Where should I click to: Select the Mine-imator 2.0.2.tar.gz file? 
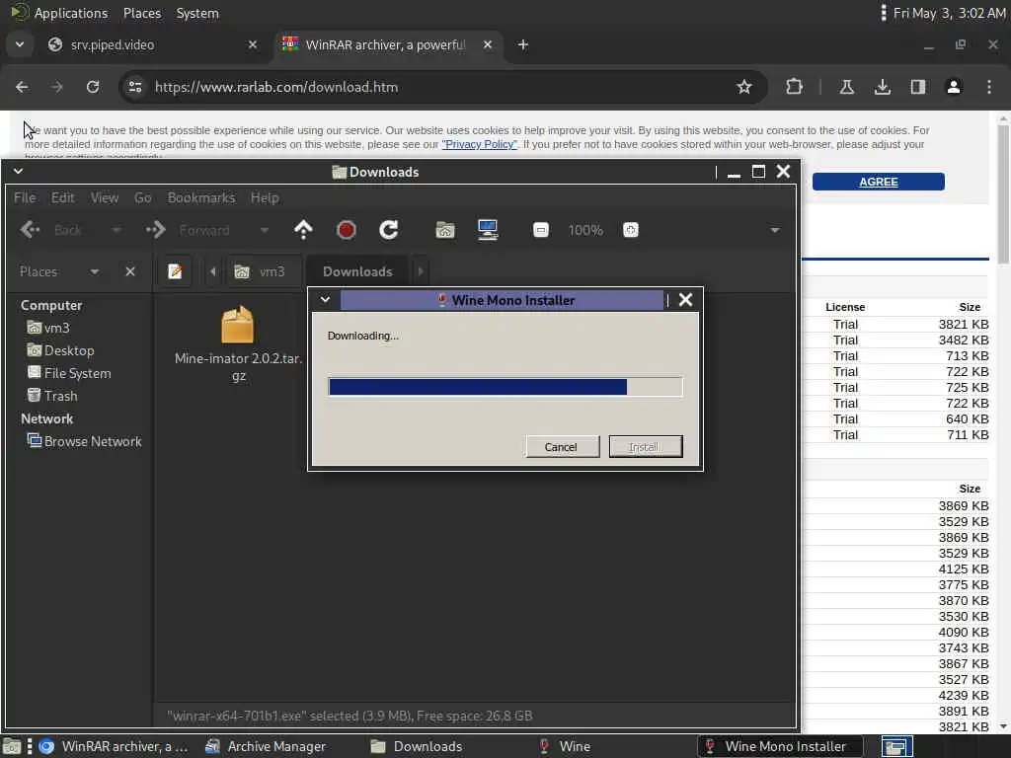pos(238,344)
